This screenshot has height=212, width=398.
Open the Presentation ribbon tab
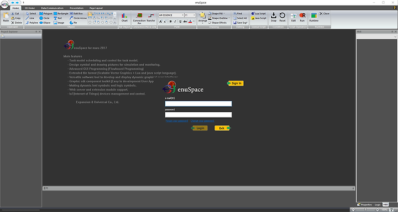(x=76, y=8)
